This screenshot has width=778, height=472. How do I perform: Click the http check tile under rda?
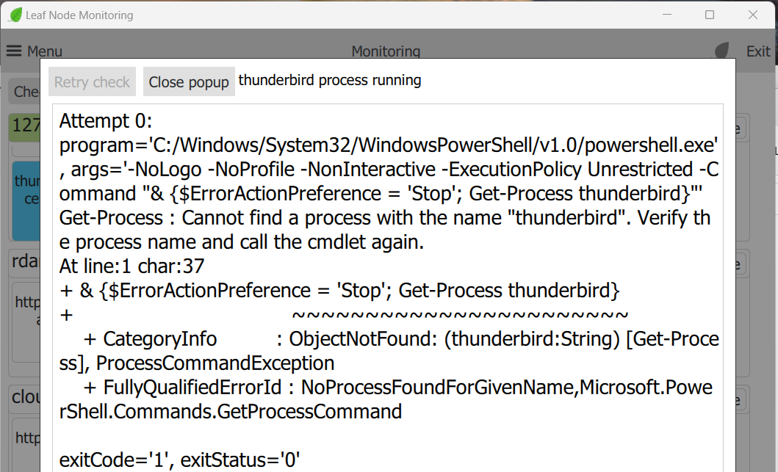click(28, 308)
